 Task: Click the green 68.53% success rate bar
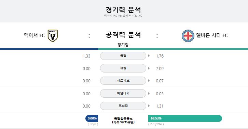[185, 118]
